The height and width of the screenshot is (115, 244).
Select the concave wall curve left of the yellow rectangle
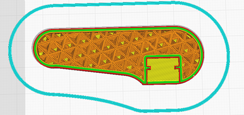[x=137, y=79]
